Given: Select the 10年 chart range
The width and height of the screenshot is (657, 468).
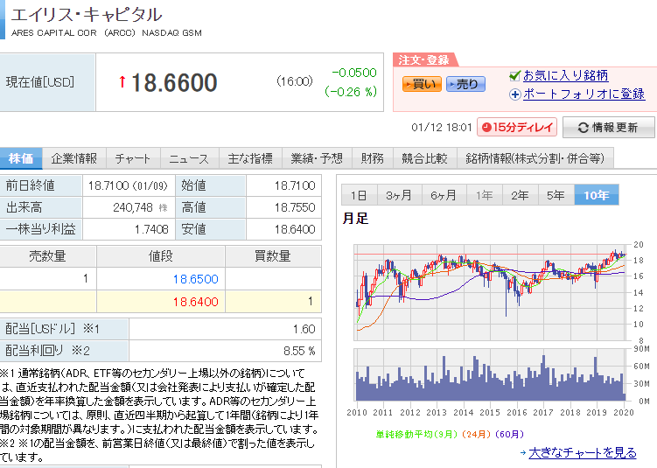Looking at the screenshot, I should [x=597, y=195].
